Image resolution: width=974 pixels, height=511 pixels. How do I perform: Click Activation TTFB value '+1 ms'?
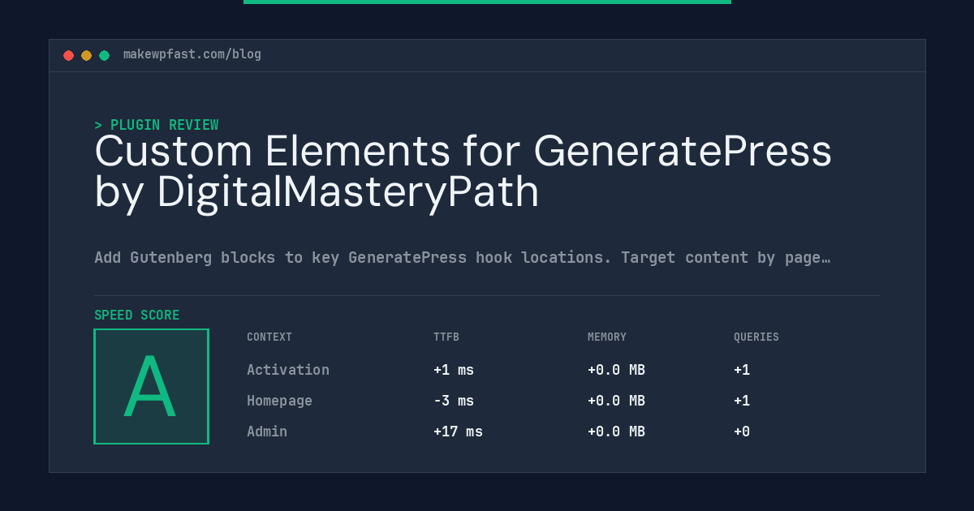click(454, 370)
